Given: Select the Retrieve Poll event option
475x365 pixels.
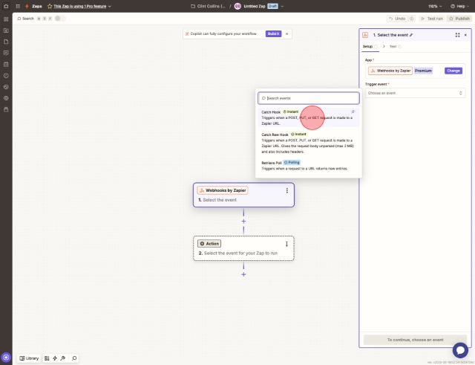Looking at the screenshot, I should pyautogui.click(x=309, y=166).
